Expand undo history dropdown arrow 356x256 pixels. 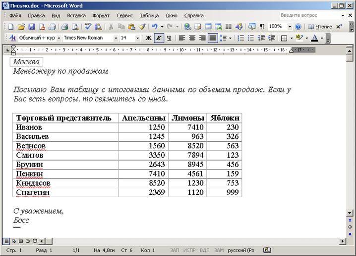click(162, 27)
